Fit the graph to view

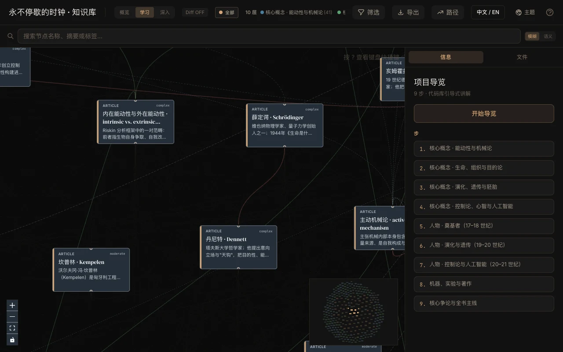click(12, 328)
